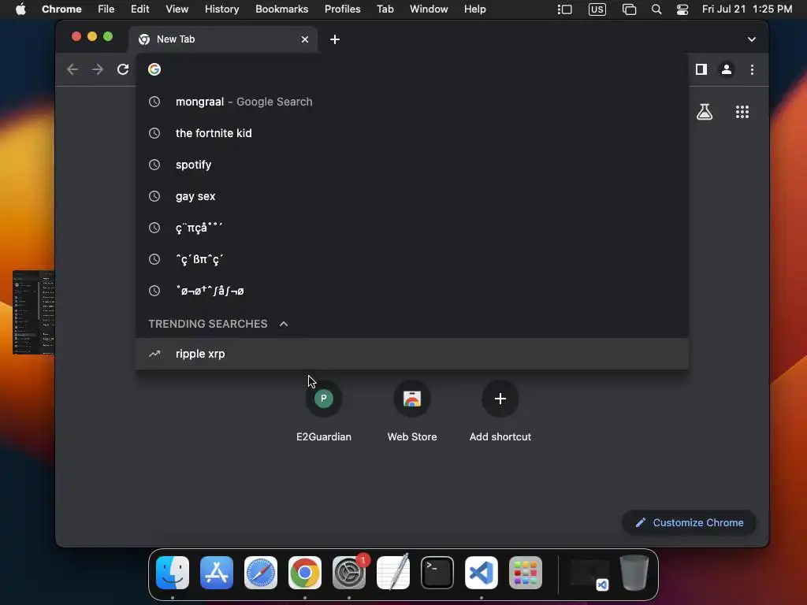Close the New Tab tab
807x605 pixels.
click(305, 39)
